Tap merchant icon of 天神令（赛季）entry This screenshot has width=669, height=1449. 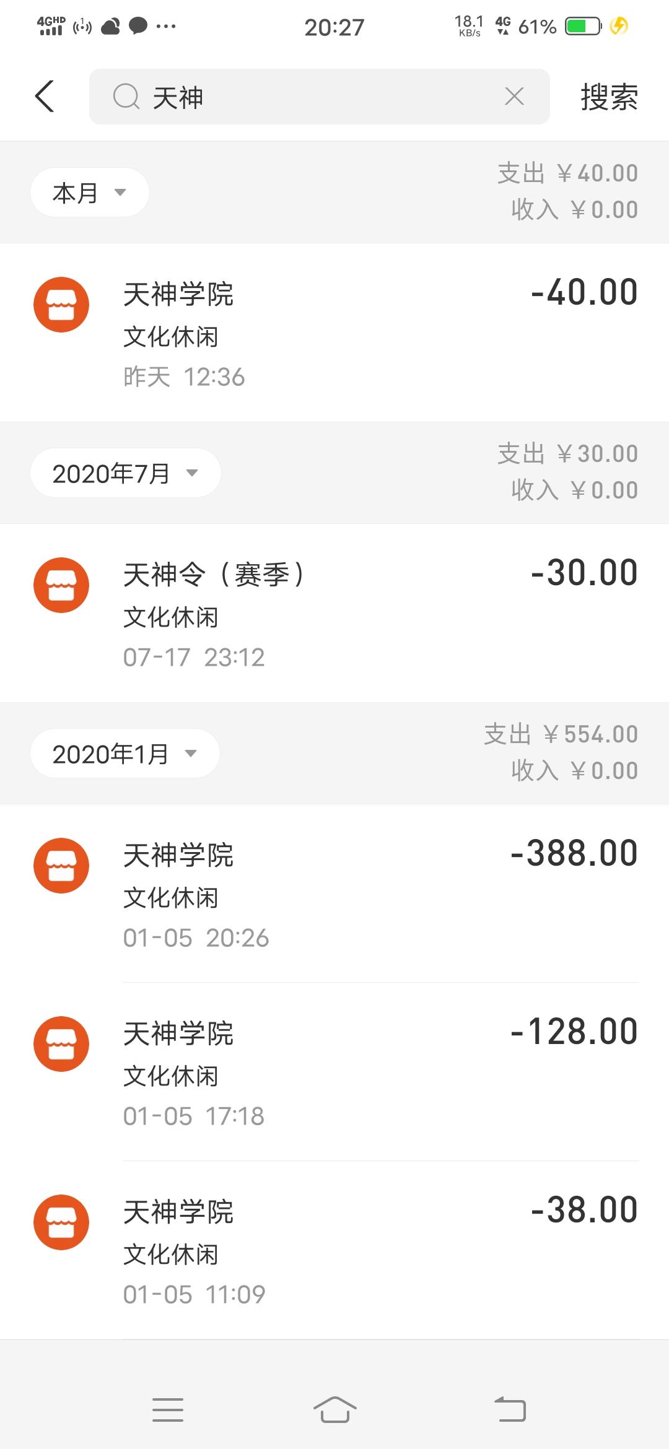pos(61,585)
